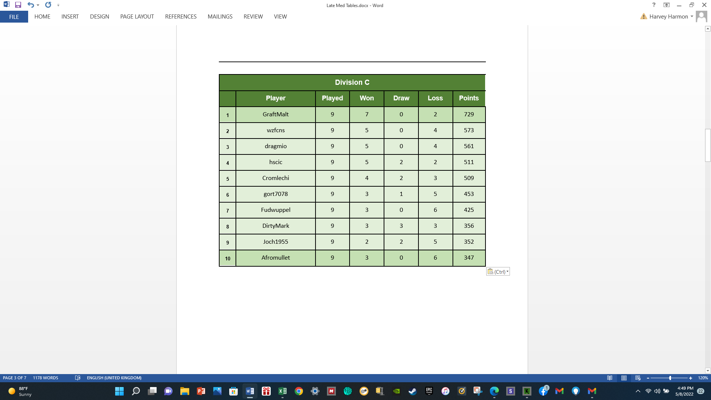Image resolution: width=711 pixels, height=400 pixels.
Task: Click the zoom slider handle
Action: (x=670, y=378)
